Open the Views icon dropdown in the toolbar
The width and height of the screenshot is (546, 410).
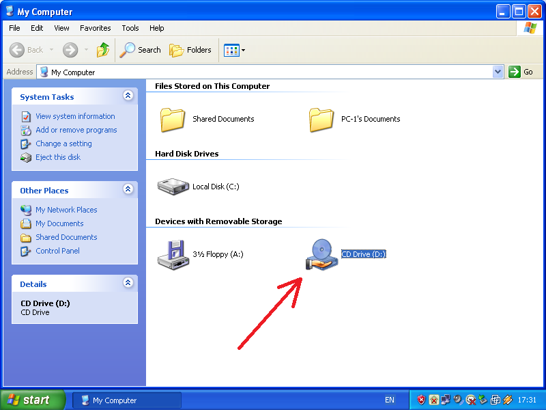(234, 50)
